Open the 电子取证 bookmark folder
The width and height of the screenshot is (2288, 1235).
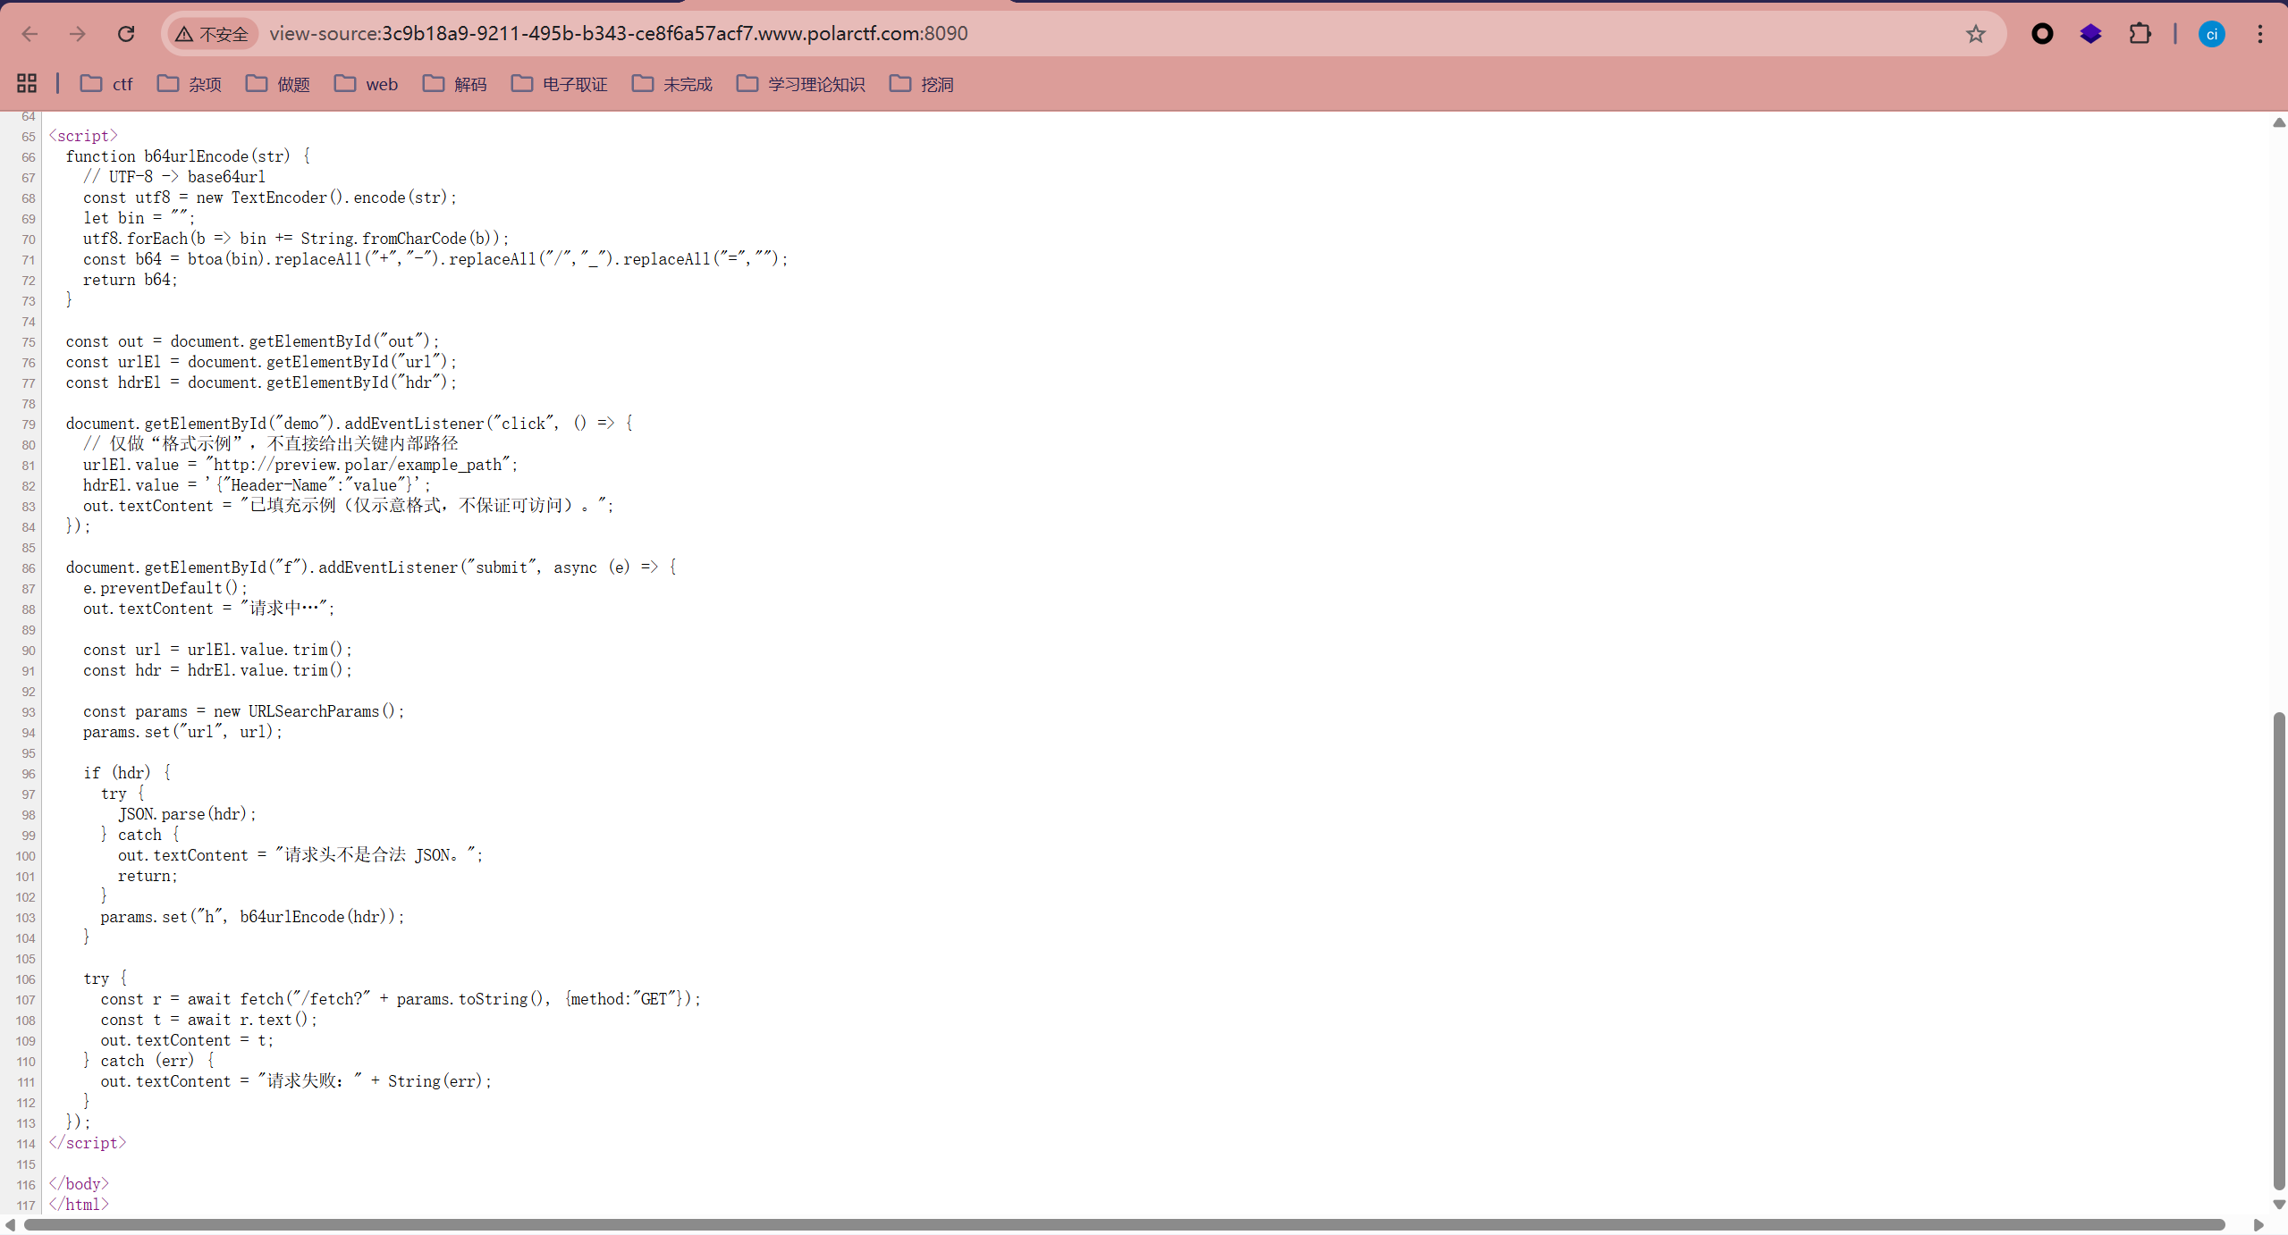560,84
